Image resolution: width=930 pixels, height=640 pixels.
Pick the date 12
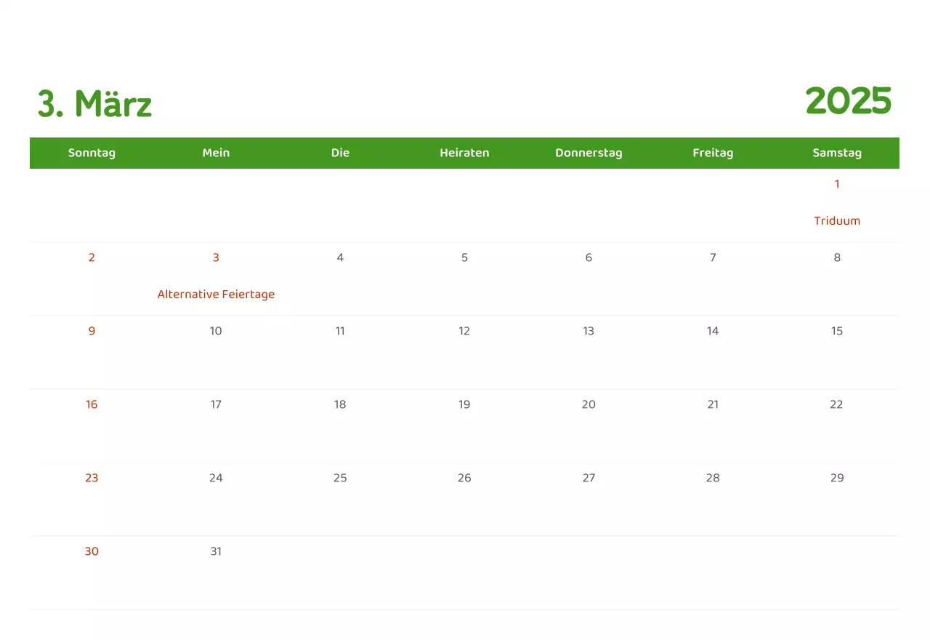(x=464, y=331)
